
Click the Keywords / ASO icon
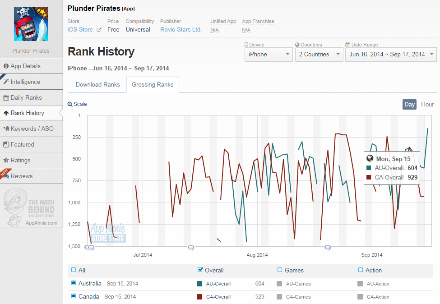click(6, 129)
